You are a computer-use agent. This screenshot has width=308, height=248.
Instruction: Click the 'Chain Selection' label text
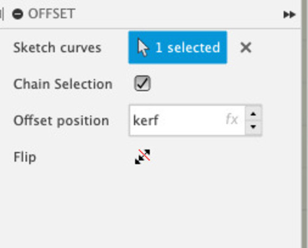coord(63,84)
